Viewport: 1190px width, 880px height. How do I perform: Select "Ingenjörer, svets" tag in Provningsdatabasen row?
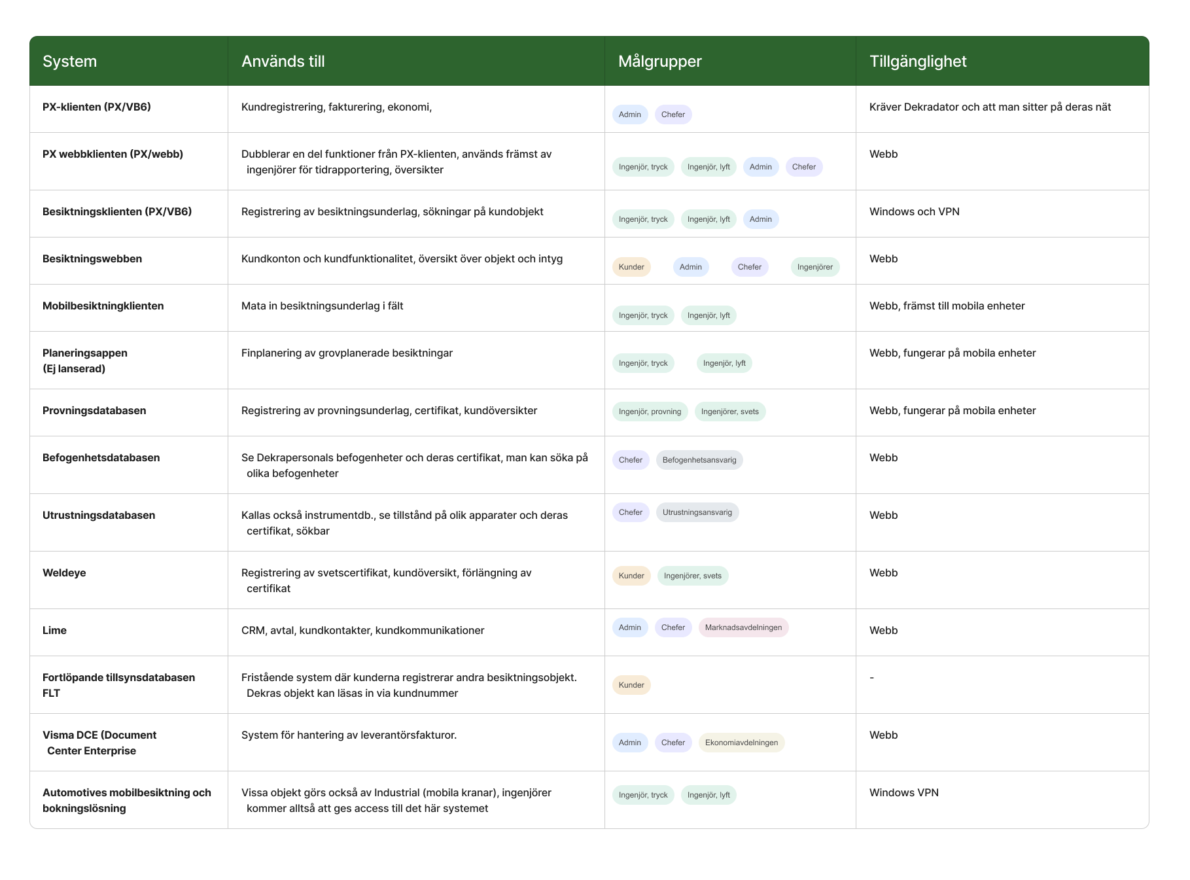tap(730, 412)
